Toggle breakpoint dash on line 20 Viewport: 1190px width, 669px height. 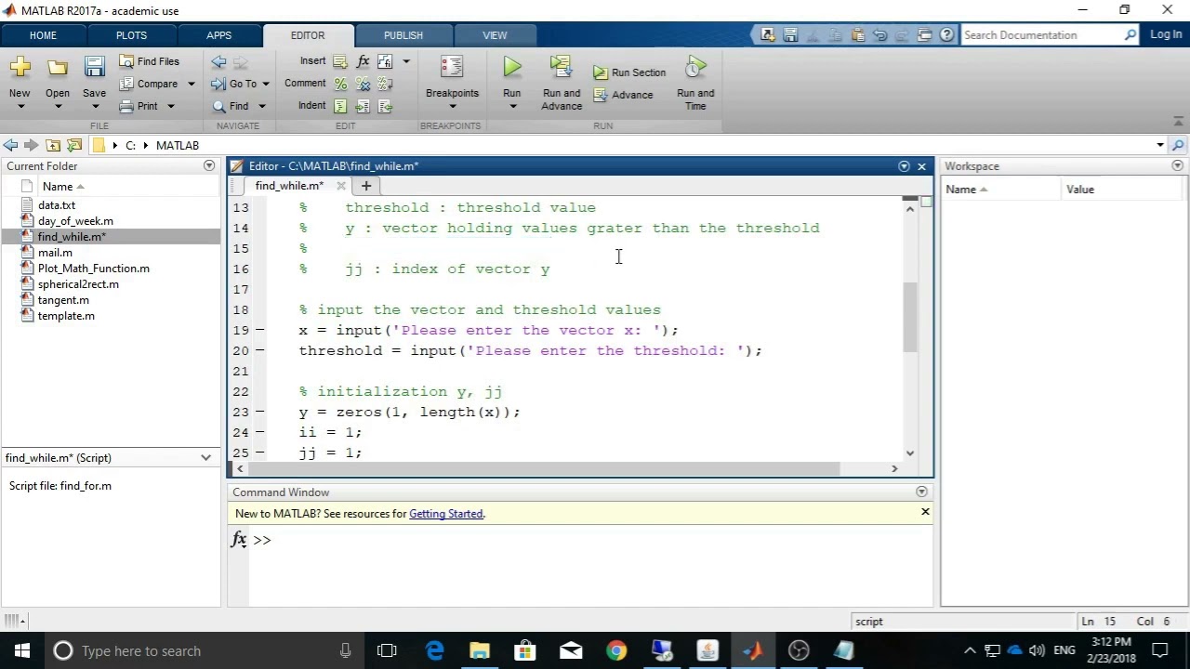tap(259, 350)
